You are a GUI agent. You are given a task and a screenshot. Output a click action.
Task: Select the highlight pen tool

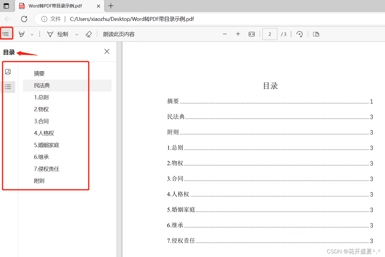[21, 34]
